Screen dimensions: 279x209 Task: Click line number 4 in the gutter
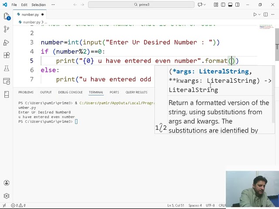pos(32,51)
